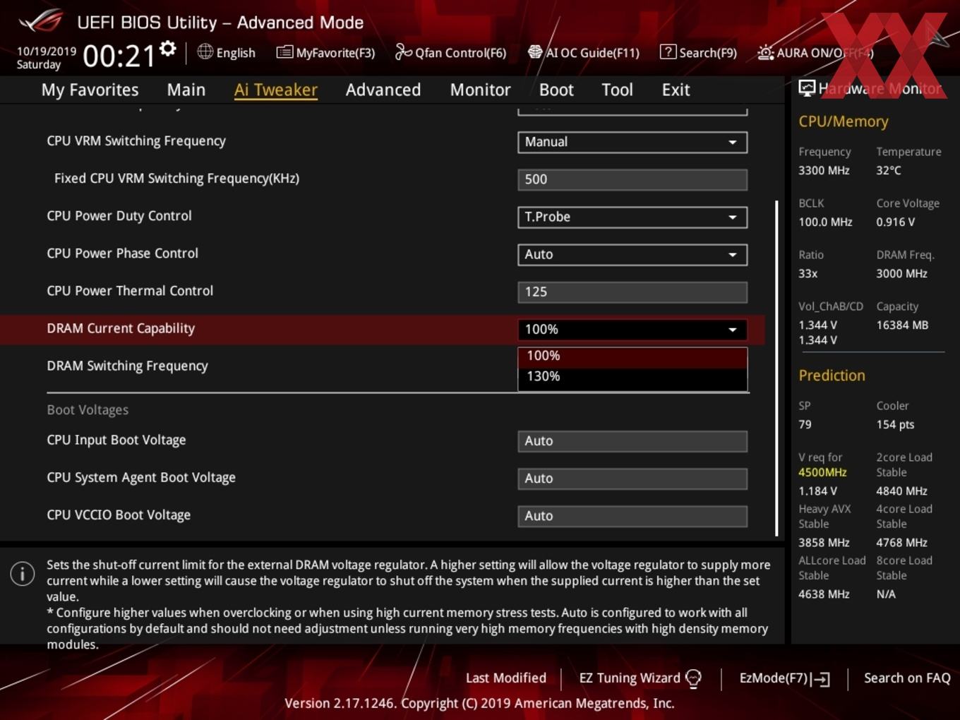Click the info icon beside the help text
The height and width of the screenshot is (720, 960).
23,574
